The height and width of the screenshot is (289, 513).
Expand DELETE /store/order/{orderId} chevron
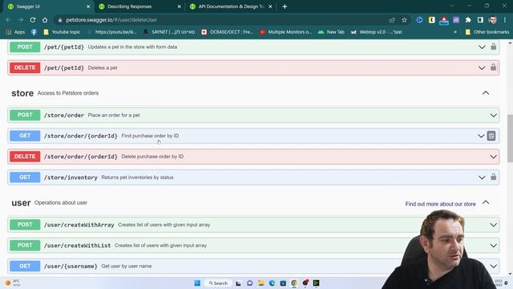[x=494, y=157]
